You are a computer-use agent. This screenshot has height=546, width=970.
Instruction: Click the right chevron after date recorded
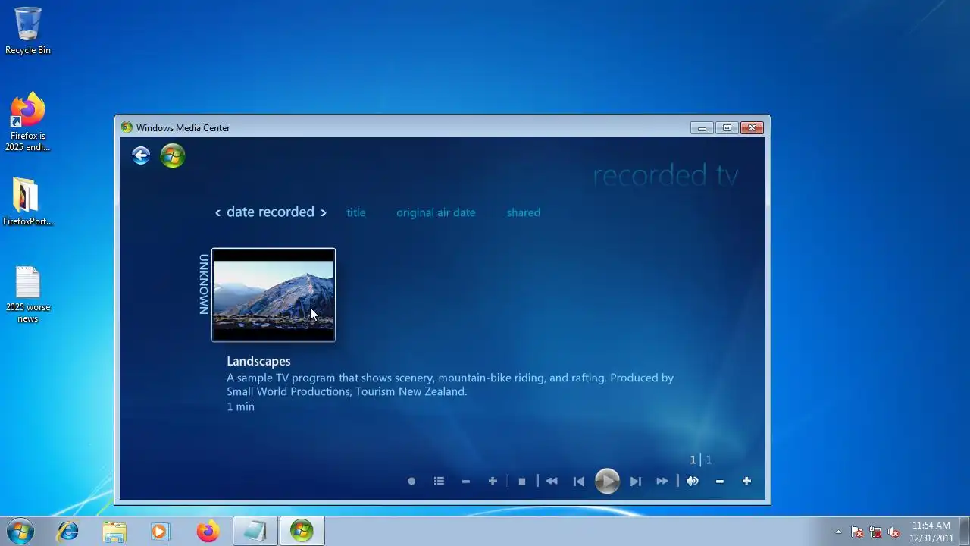[x=324, y=212]
